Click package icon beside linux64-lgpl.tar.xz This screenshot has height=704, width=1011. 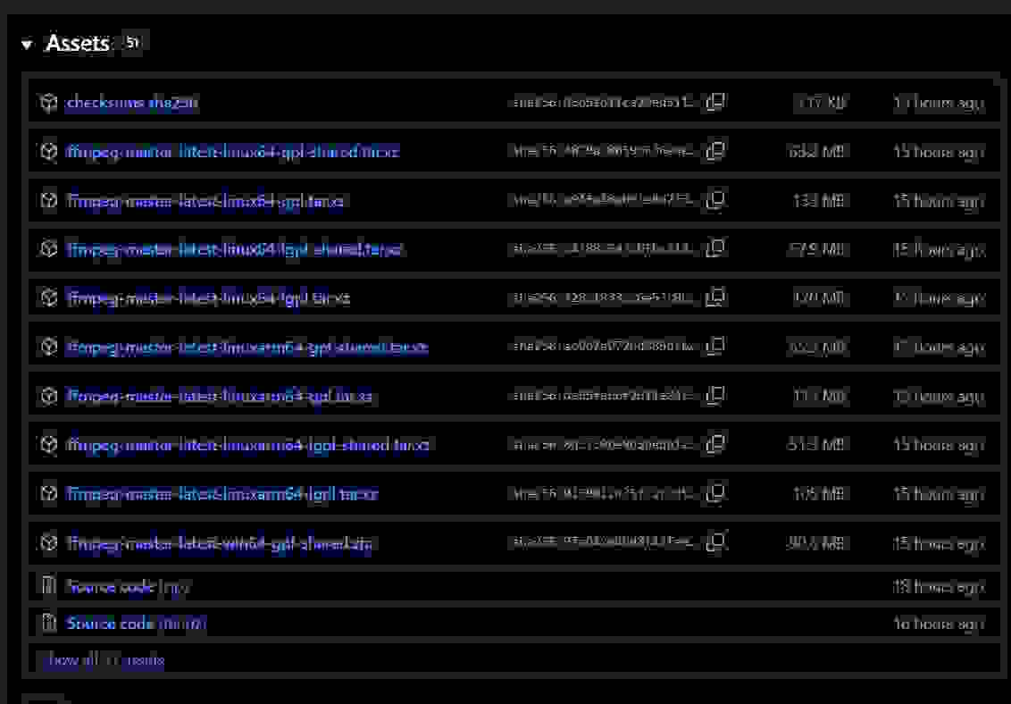(x=49, y=298)
